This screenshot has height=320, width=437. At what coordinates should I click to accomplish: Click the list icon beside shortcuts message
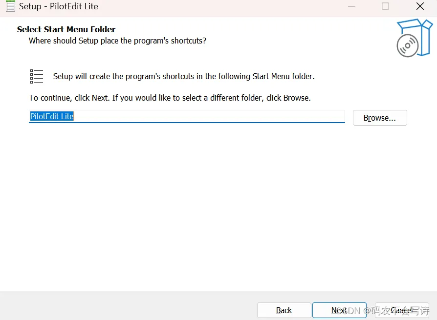click(37, 76)
